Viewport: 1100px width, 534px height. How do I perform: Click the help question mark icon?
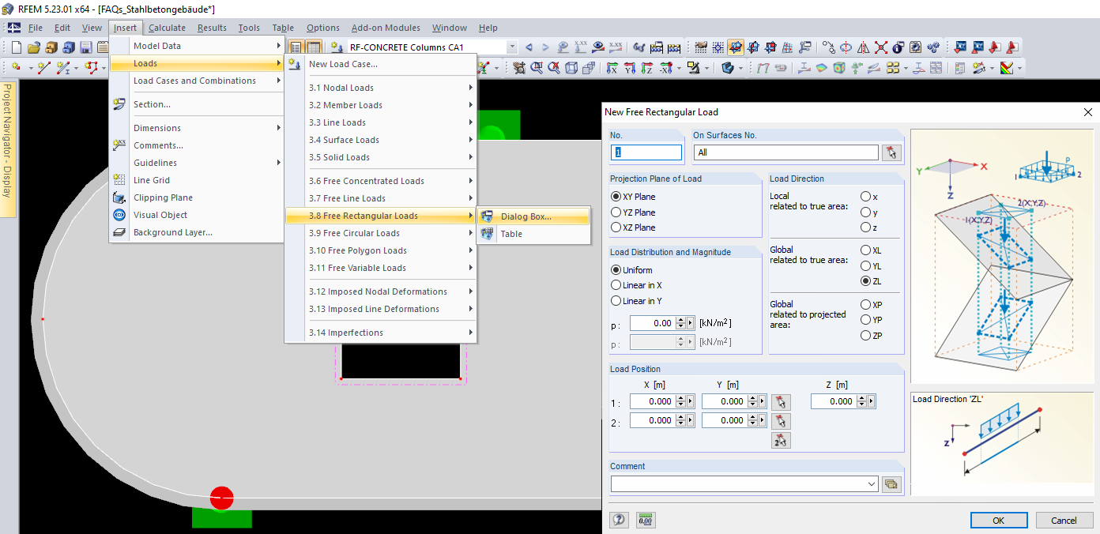(x=619, y=520)
